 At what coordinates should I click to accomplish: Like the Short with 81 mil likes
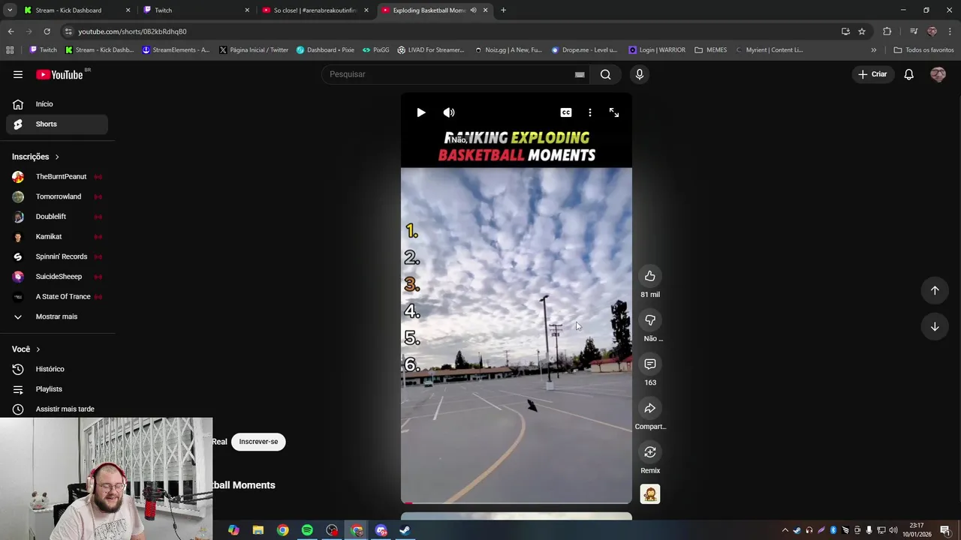[650, 276]
